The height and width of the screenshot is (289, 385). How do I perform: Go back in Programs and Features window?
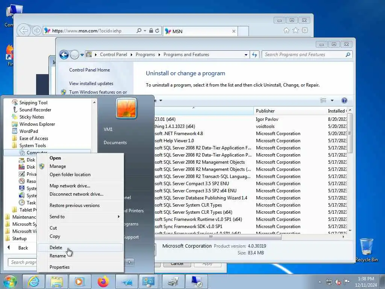(64, 55)
